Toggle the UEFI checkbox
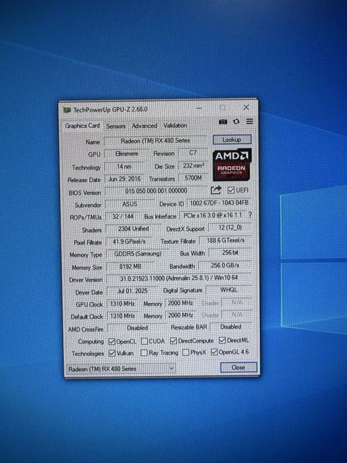The width and height of the screenshot is (347, 463). pos(231,190)
